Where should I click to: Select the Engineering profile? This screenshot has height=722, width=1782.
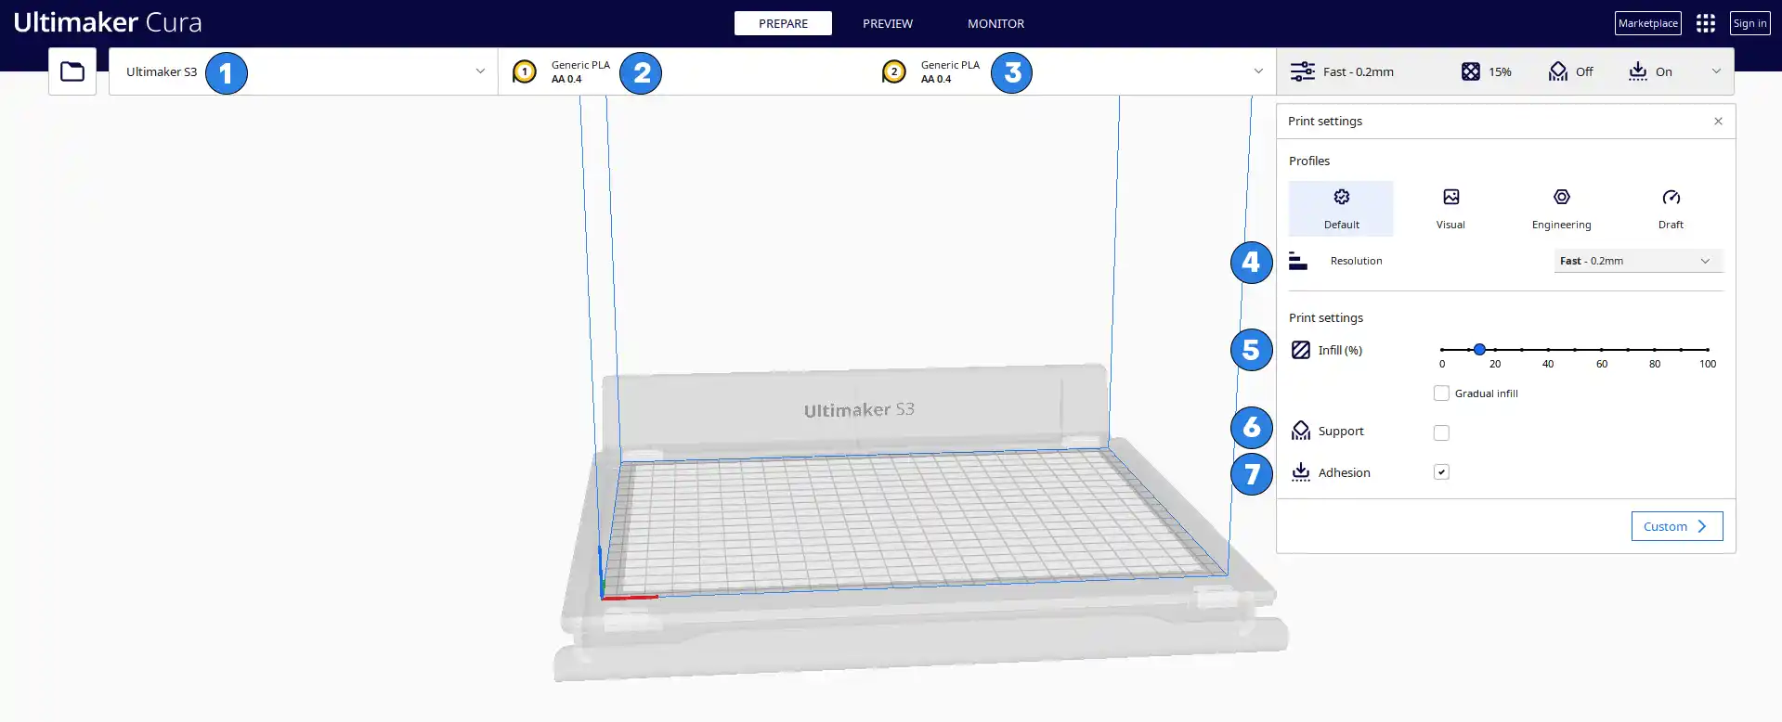[x=1561, y=209]
